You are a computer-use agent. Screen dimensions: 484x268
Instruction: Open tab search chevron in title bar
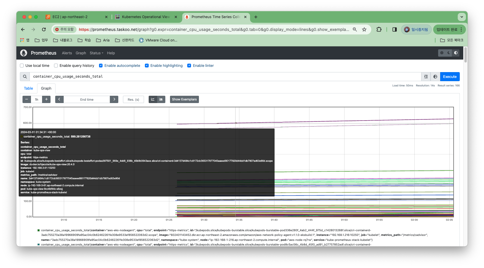coord(462,17)
